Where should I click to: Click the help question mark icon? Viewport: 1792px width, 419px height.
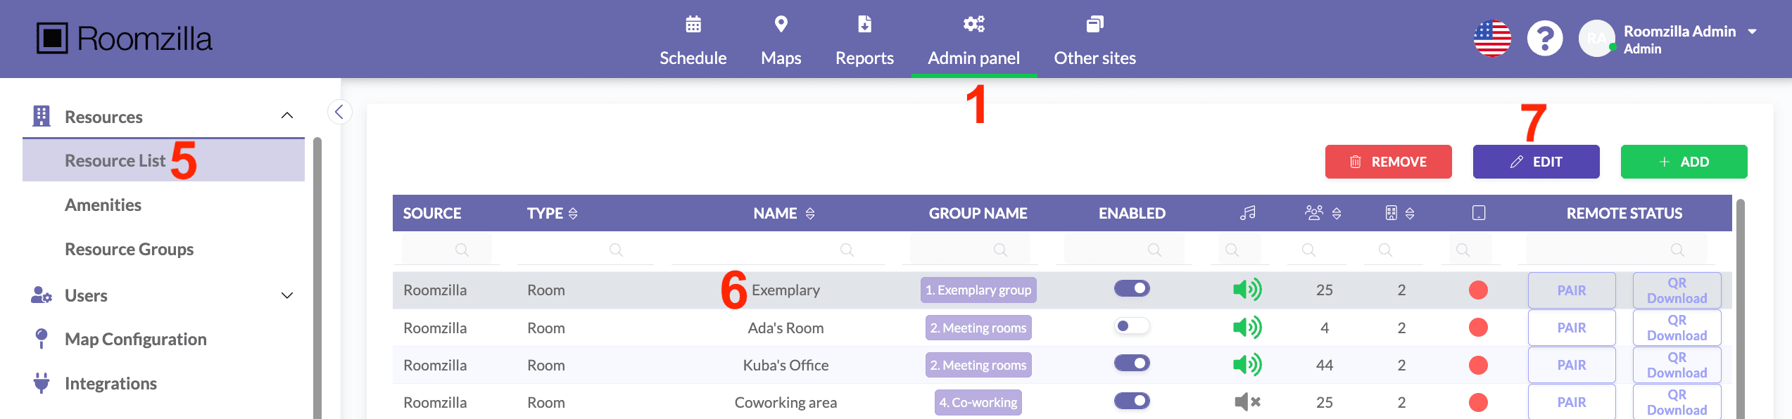(1544, 39)
